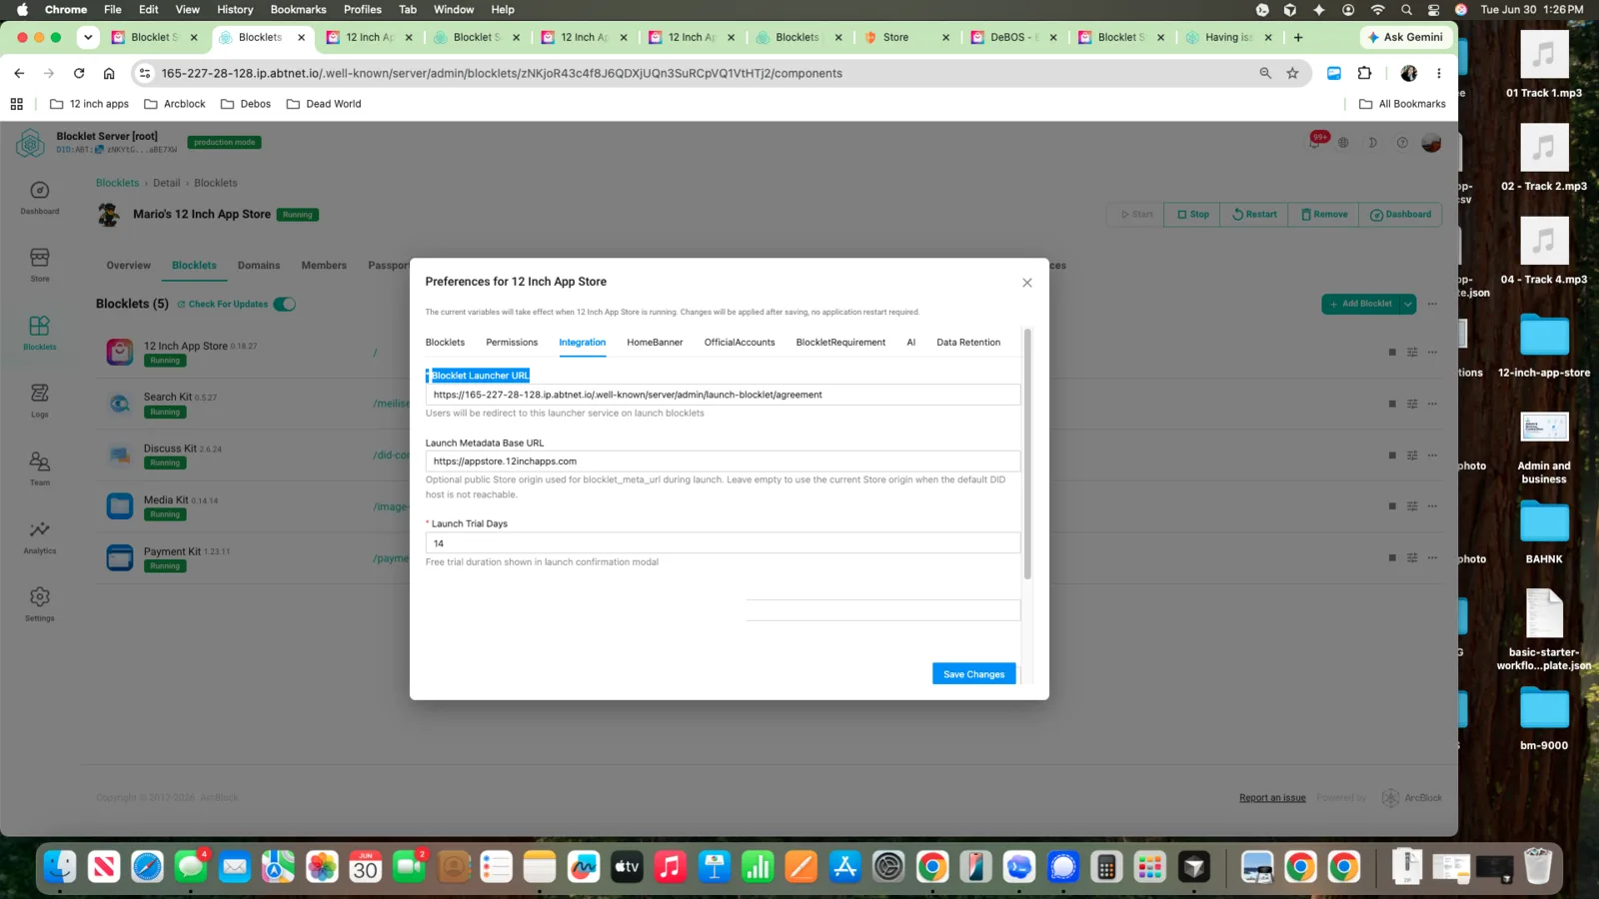Open Settings from the sidebar

tap(40, 605)
